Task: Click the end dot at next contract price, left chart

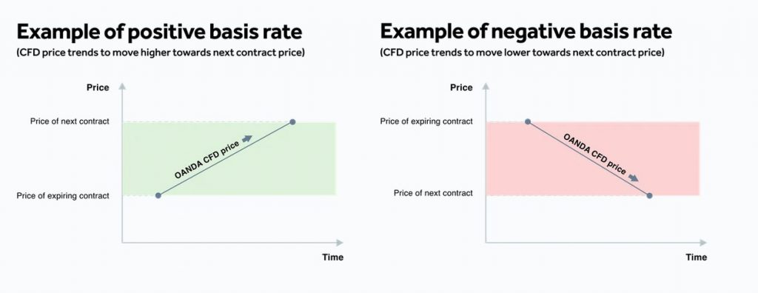Action: pos(292,122)
